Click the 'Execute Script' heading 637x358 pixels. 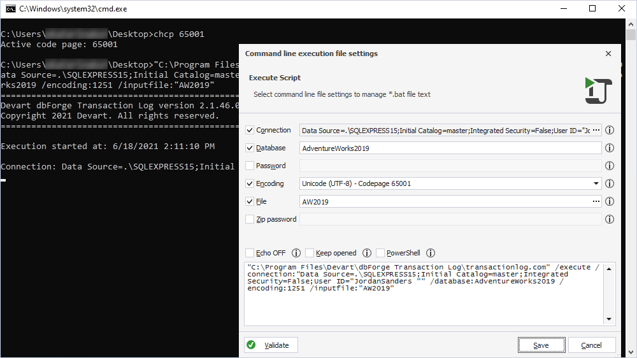[275, 78]
